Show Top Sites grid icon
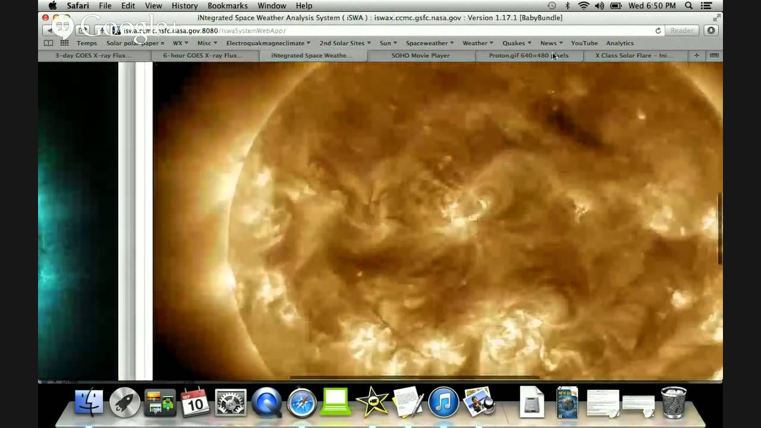The image size is (761, 428). 64,43
